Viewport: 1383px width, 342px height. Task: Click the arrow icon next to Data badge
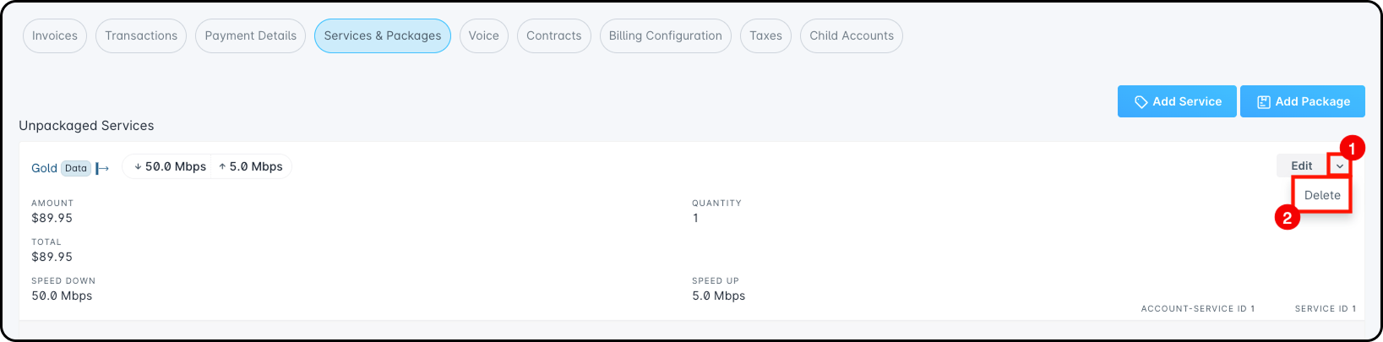pos(102,169)
